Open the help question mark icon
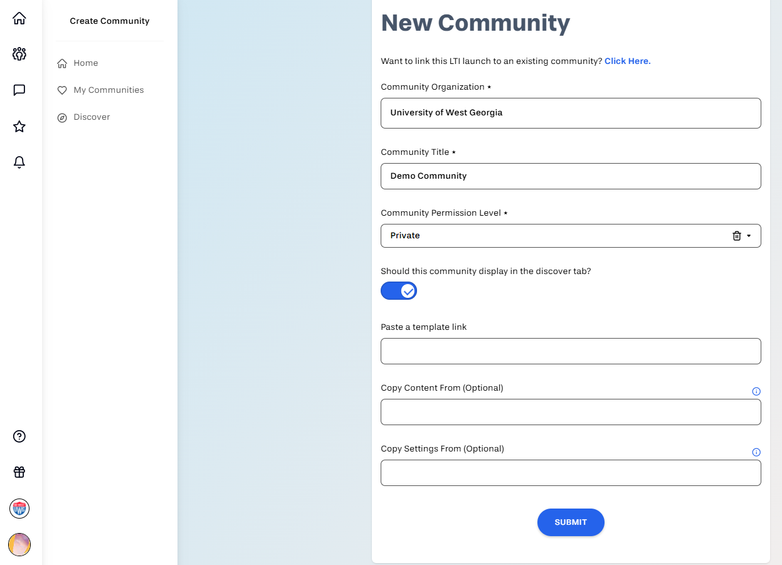 pos(19,436)
